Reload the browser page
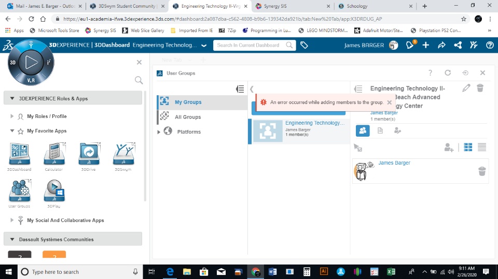The height and width of the screenshot is (279, 498). pyautogui.click(x=31, y=19)
